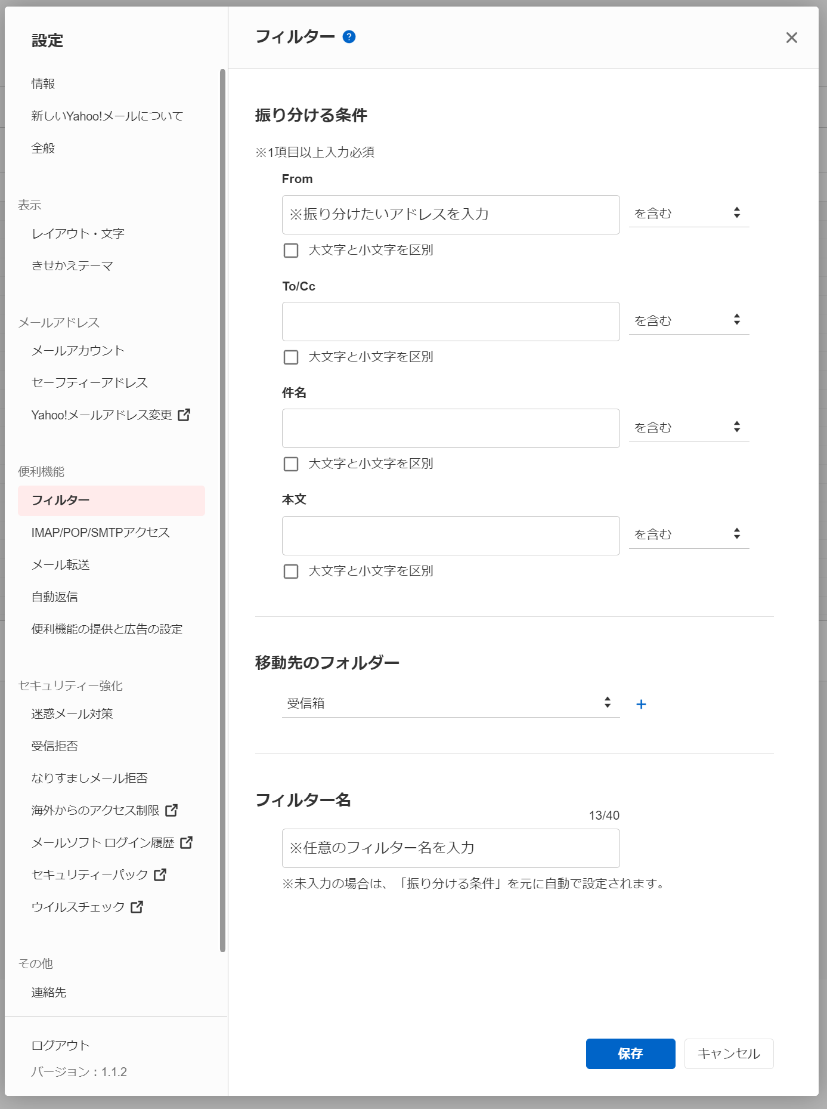827x1109 pixels.
Task: Select 全般 in the settings sidebar
Action: click(x=44, y=149)
